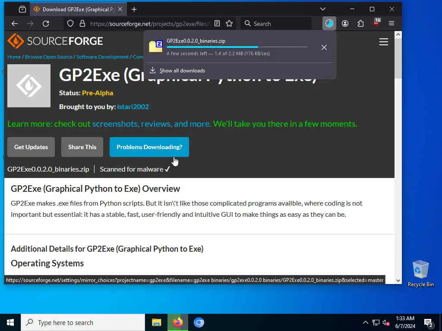Toggle reader view icon
This screenshot has width=442, height=331.
click(217, 24)
